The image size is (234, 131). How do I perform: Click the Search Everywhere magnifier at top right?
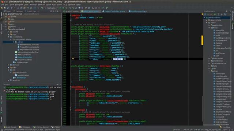pyautogui.click(x=232, y=8)
